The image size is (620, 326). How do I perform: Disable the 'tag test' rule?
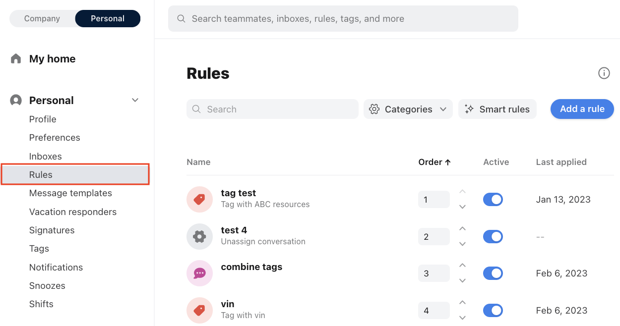(493, 199)
